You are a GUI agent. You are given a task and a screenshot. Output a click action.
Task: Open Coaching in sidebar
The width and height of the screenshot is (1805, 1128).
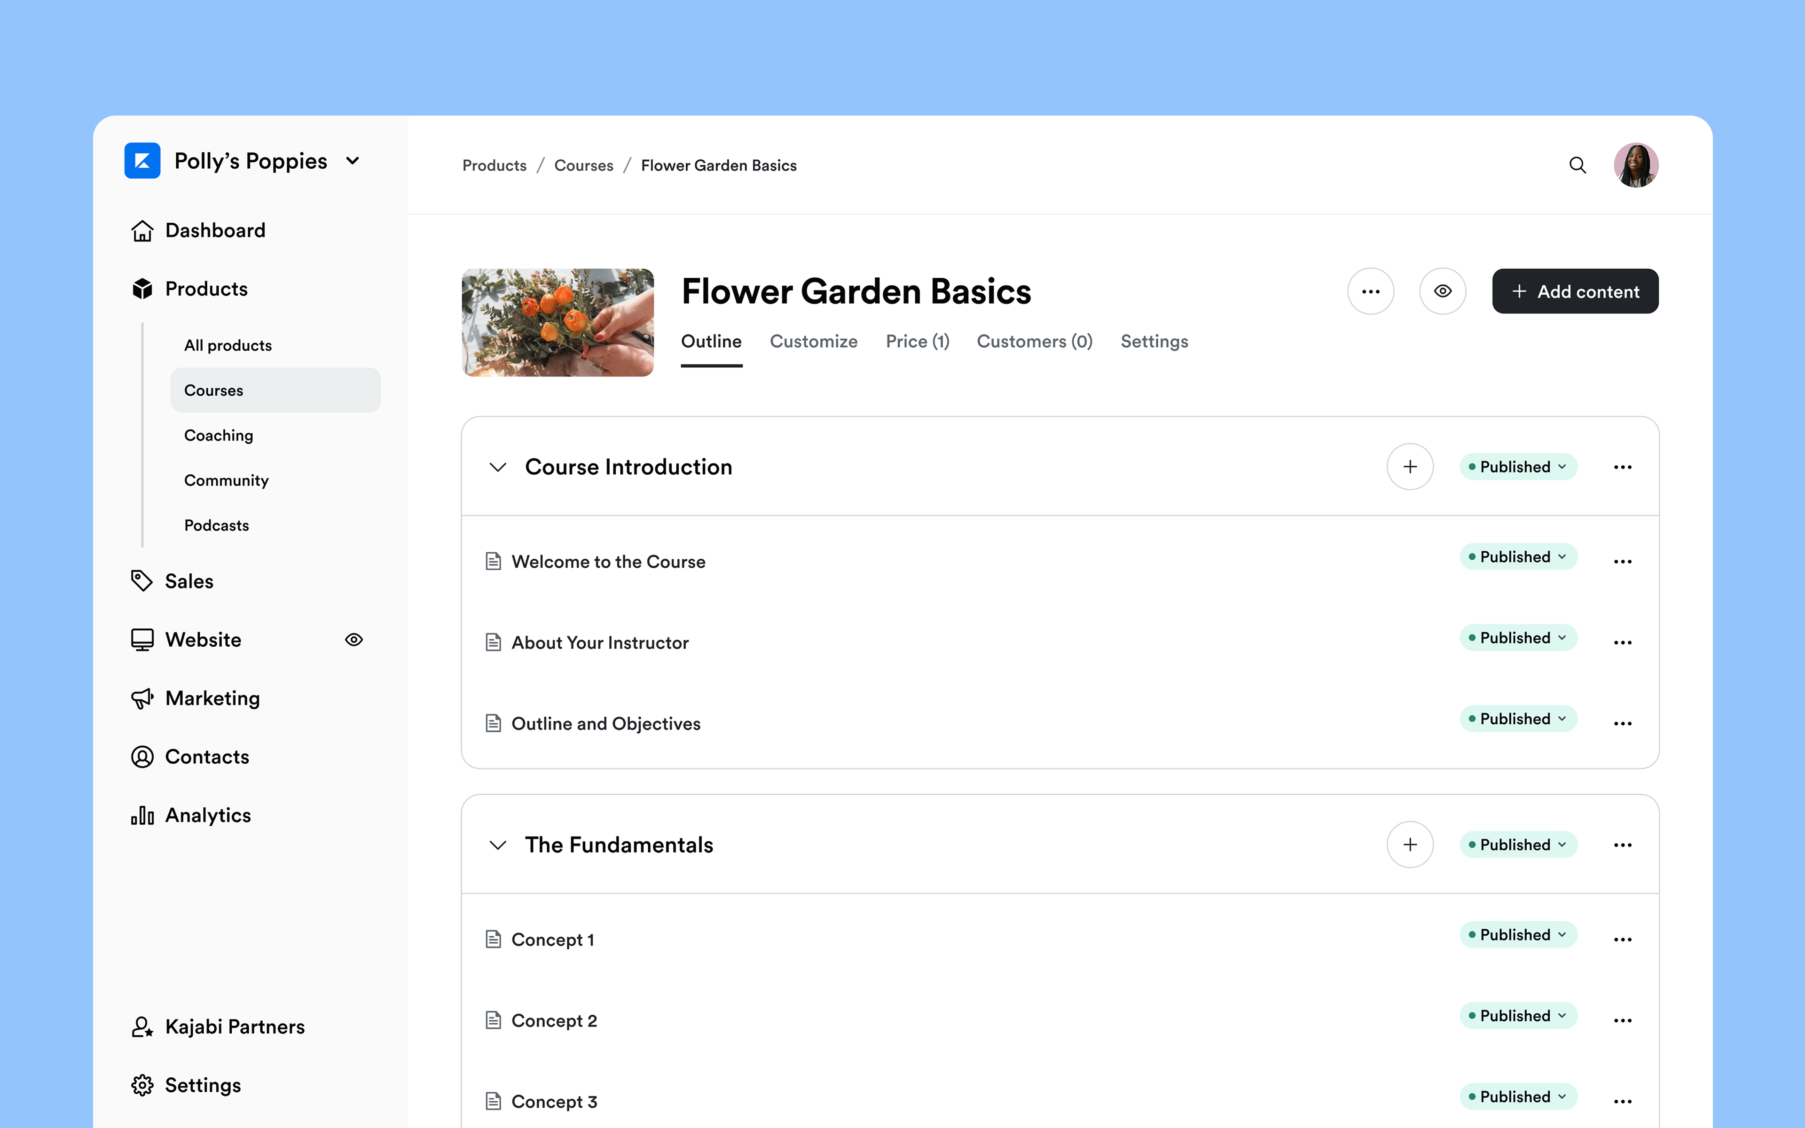coord(219,435)
